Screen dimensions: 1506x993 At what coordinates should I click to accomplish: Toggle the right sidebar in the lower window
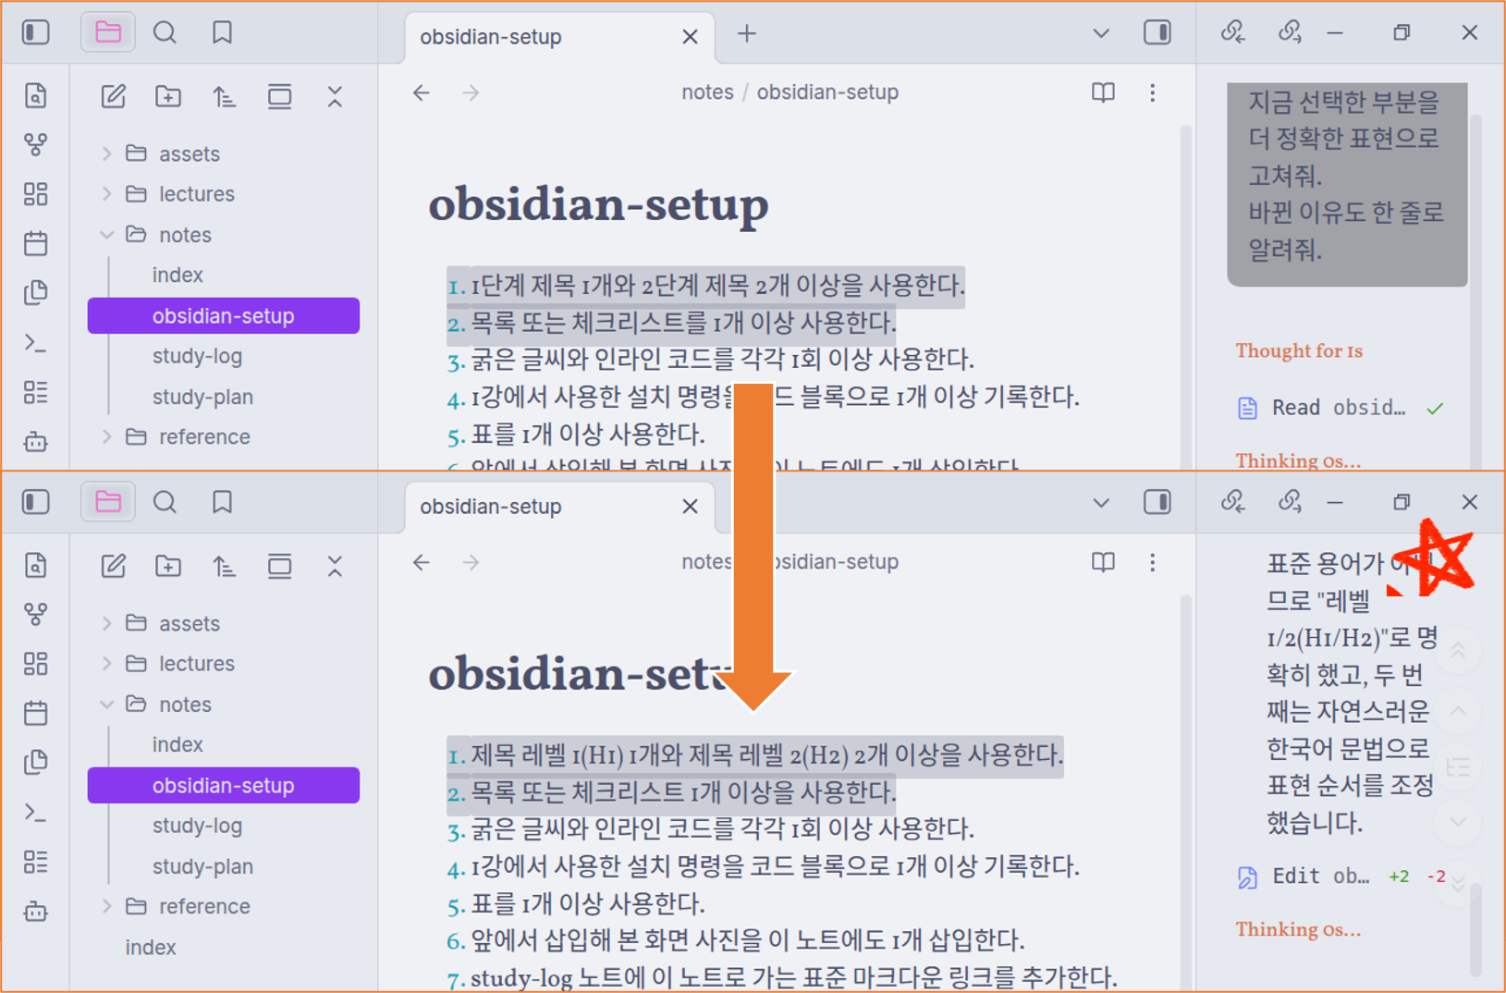[1157, 502]
